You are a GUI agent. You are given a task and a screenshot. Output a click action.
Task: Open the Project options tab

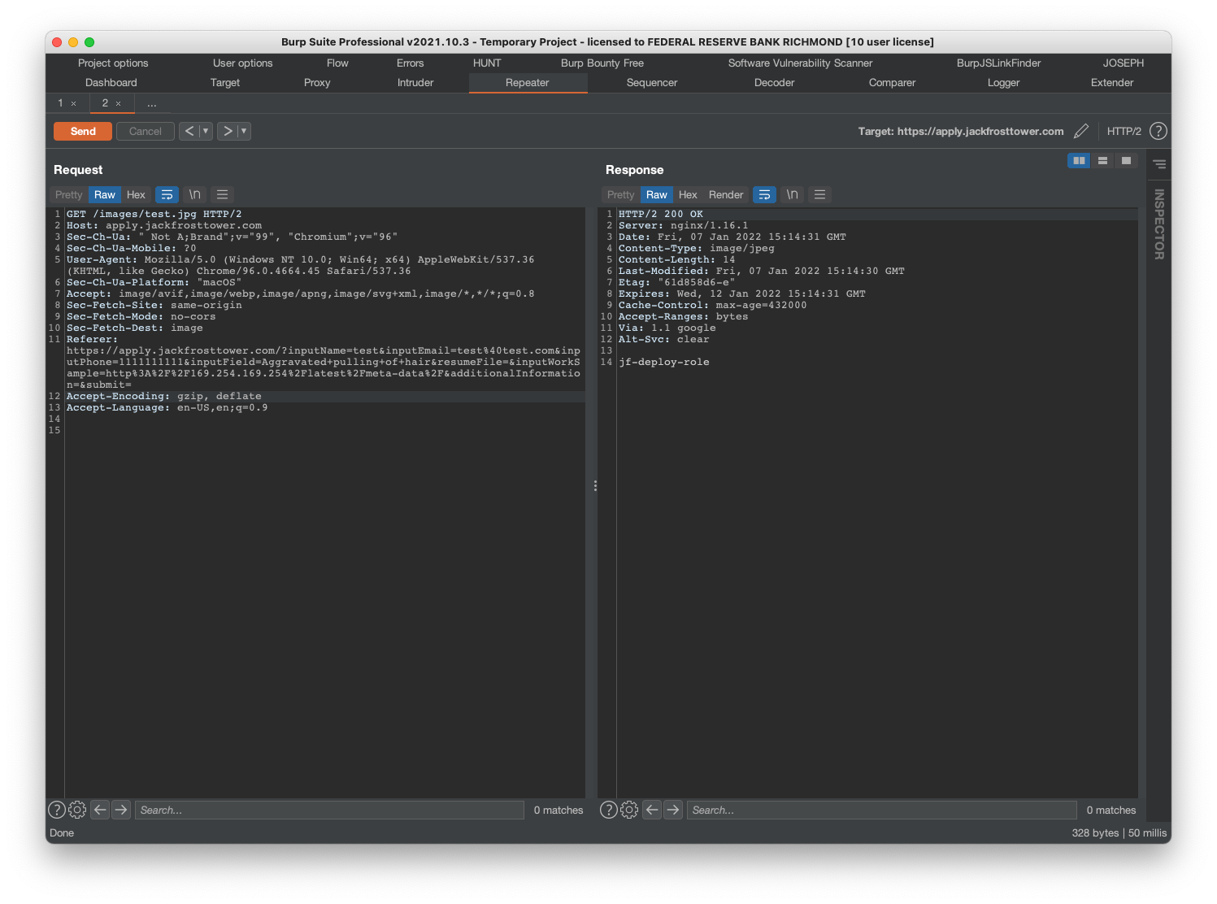[113, 63]
